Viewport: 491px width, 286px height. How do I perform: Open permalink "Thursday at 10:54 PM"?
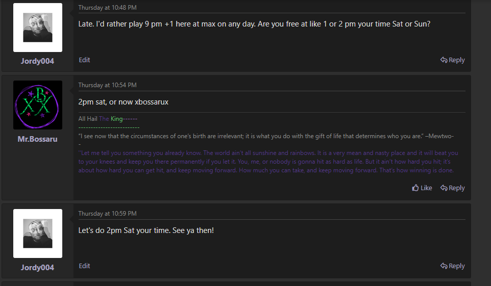[107, 85]
